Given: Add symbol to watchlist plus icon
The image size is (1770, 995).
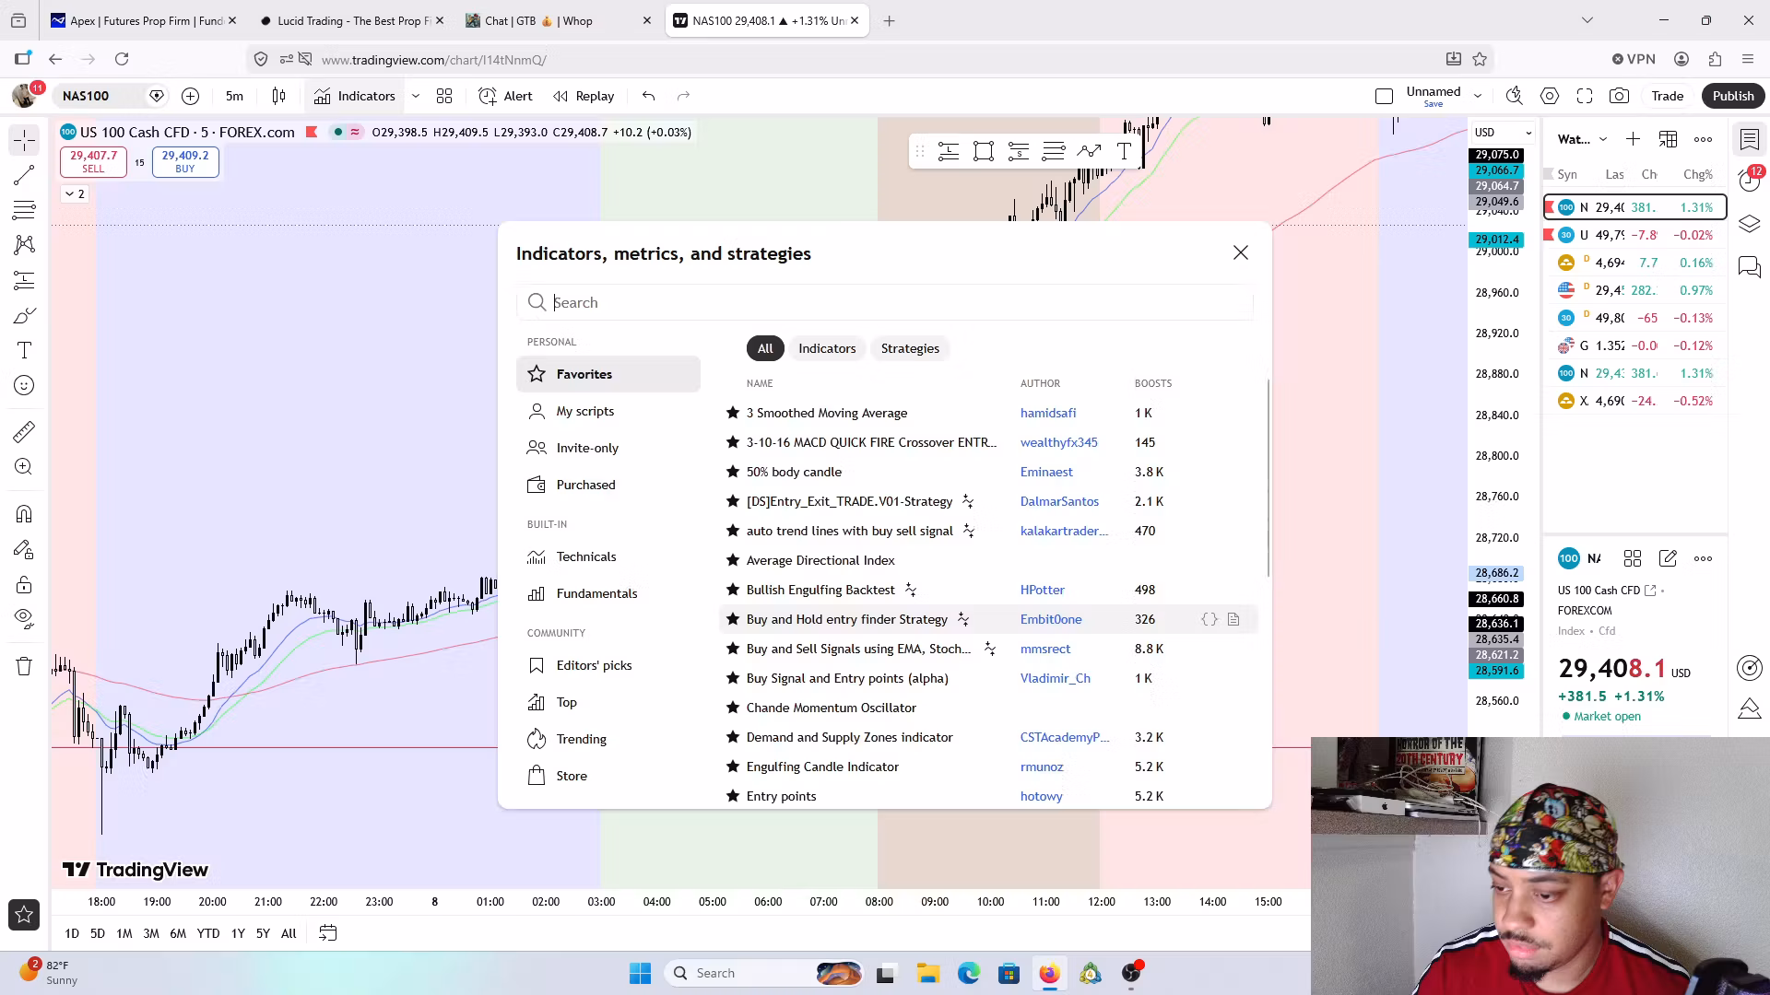Looking at the screenshot, I should coord(1633,139).
